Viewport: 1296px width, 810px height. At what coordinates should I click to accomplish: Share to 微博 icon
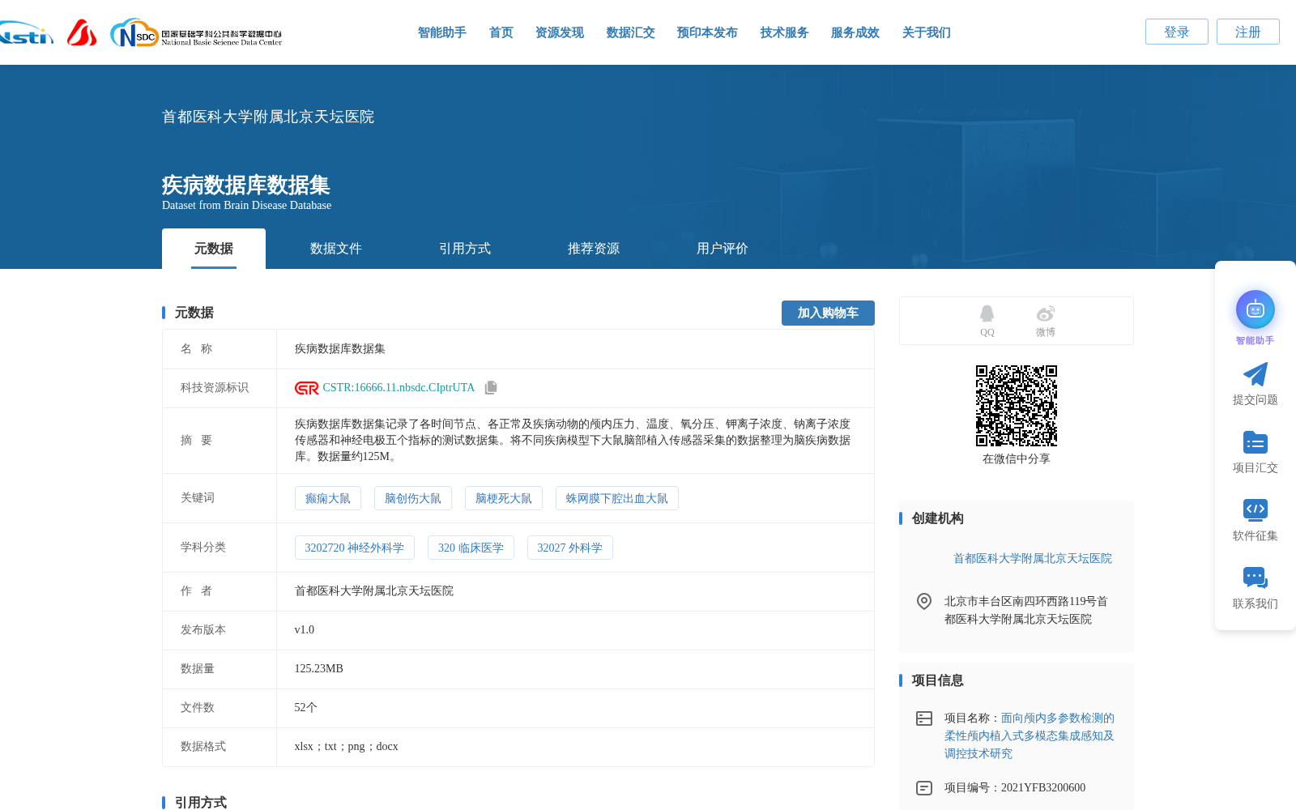click(x=1045, y=314)
